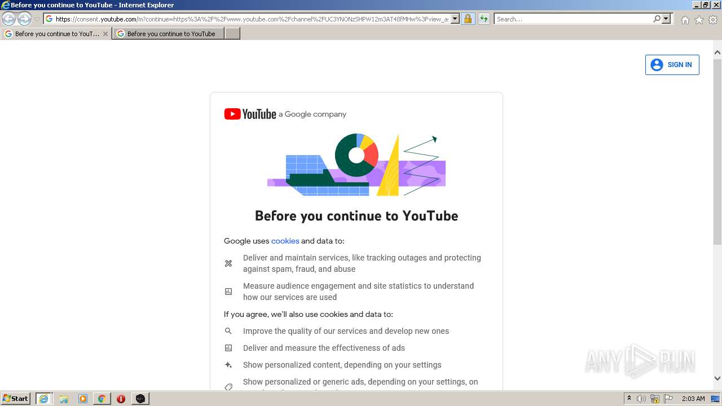The width and height of the screenshot is (722, 406).
Task: Open the Home page icon
Action: 685,20
